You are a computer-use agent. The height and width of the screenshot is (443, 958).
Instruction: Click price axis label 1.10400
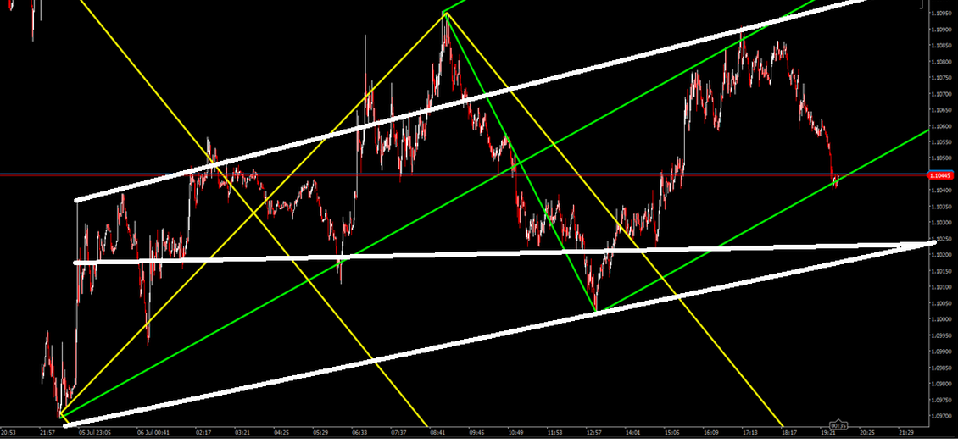point(941,191)
